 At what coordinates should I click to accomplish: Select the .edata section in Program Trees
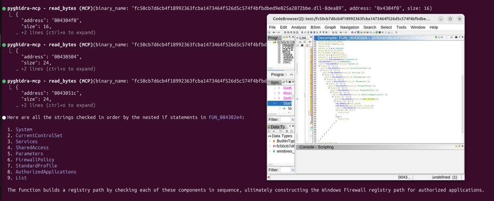click(x=287, y=57)
